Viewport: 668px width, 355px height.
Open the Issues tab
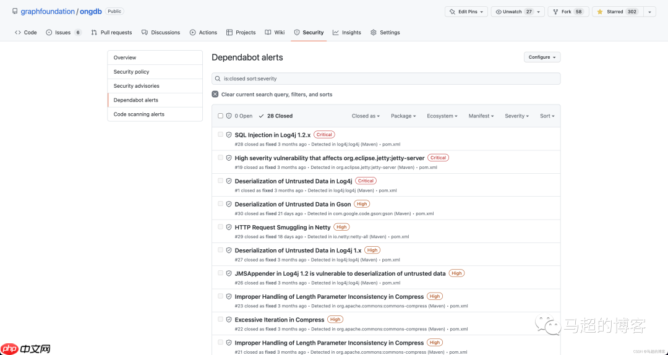click(x=64, y=32)
